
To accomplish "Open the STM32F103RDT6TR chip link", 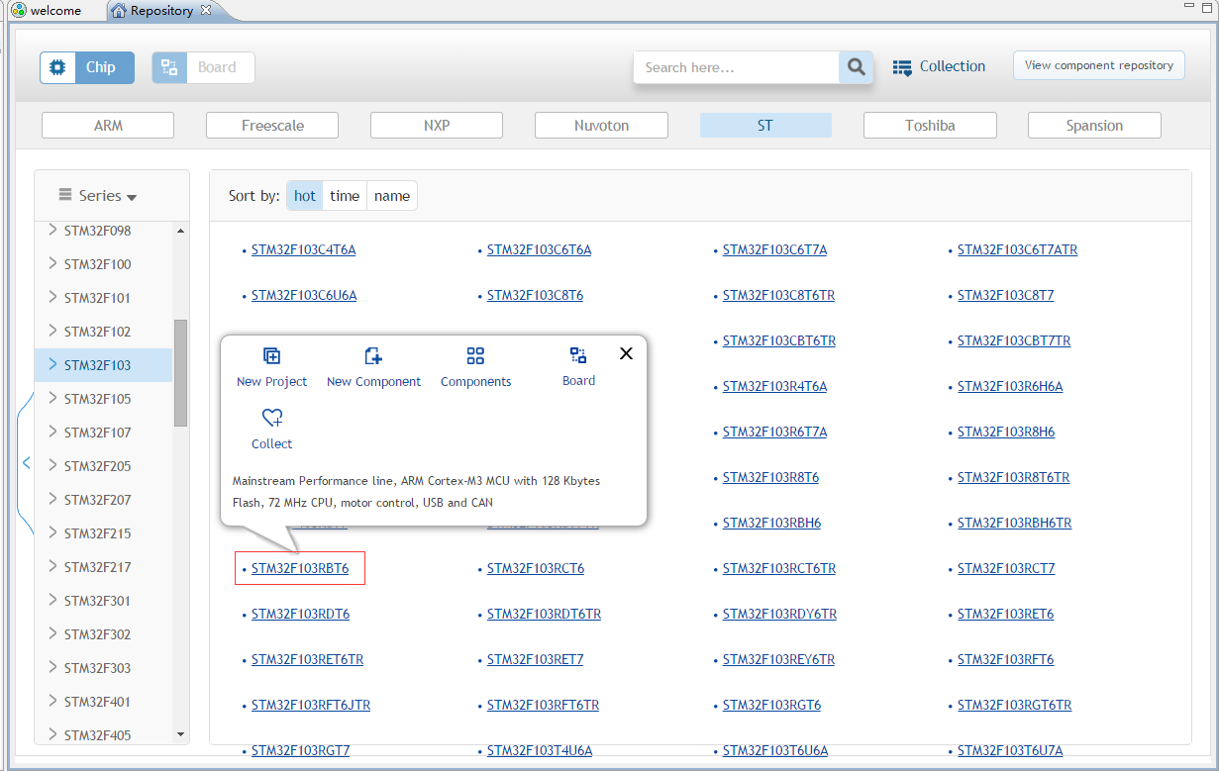I will click(x=544, y=614).
